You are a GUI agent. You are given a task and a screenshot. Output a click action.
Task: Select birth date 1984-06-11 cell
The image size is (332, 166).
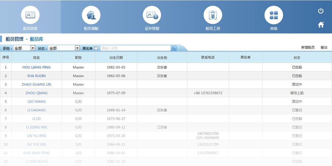point(116,144)
